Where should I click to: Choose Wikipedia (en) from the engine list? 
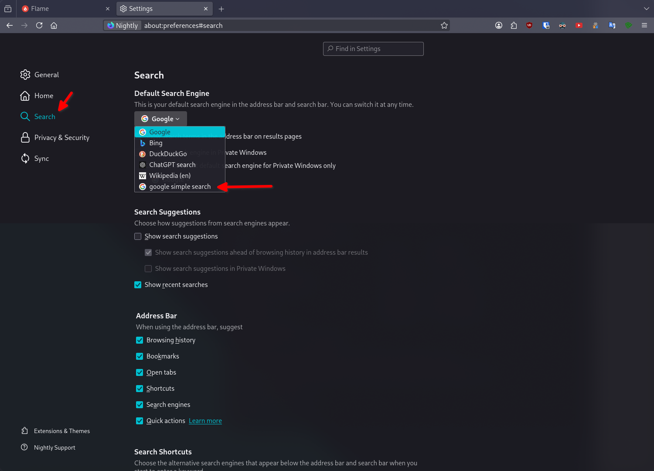coord(180,176)
